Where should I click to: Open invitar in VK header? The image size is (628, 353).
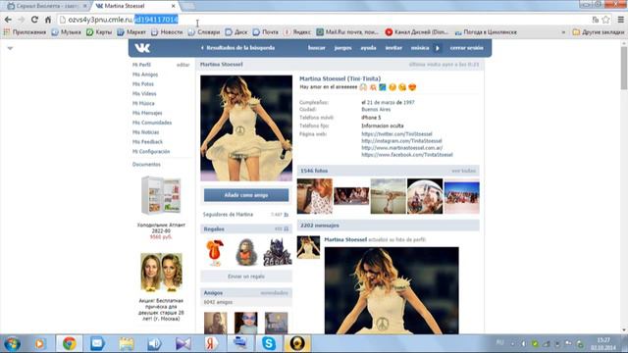(x=393, y=48)
